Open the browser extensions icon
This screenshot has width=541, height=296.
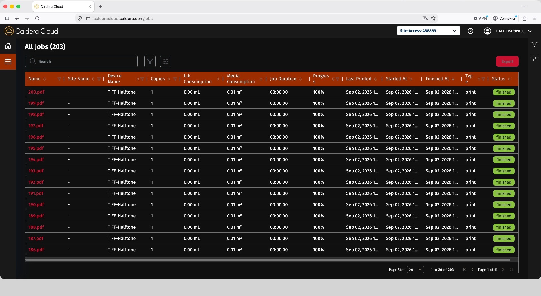[524, 18]
